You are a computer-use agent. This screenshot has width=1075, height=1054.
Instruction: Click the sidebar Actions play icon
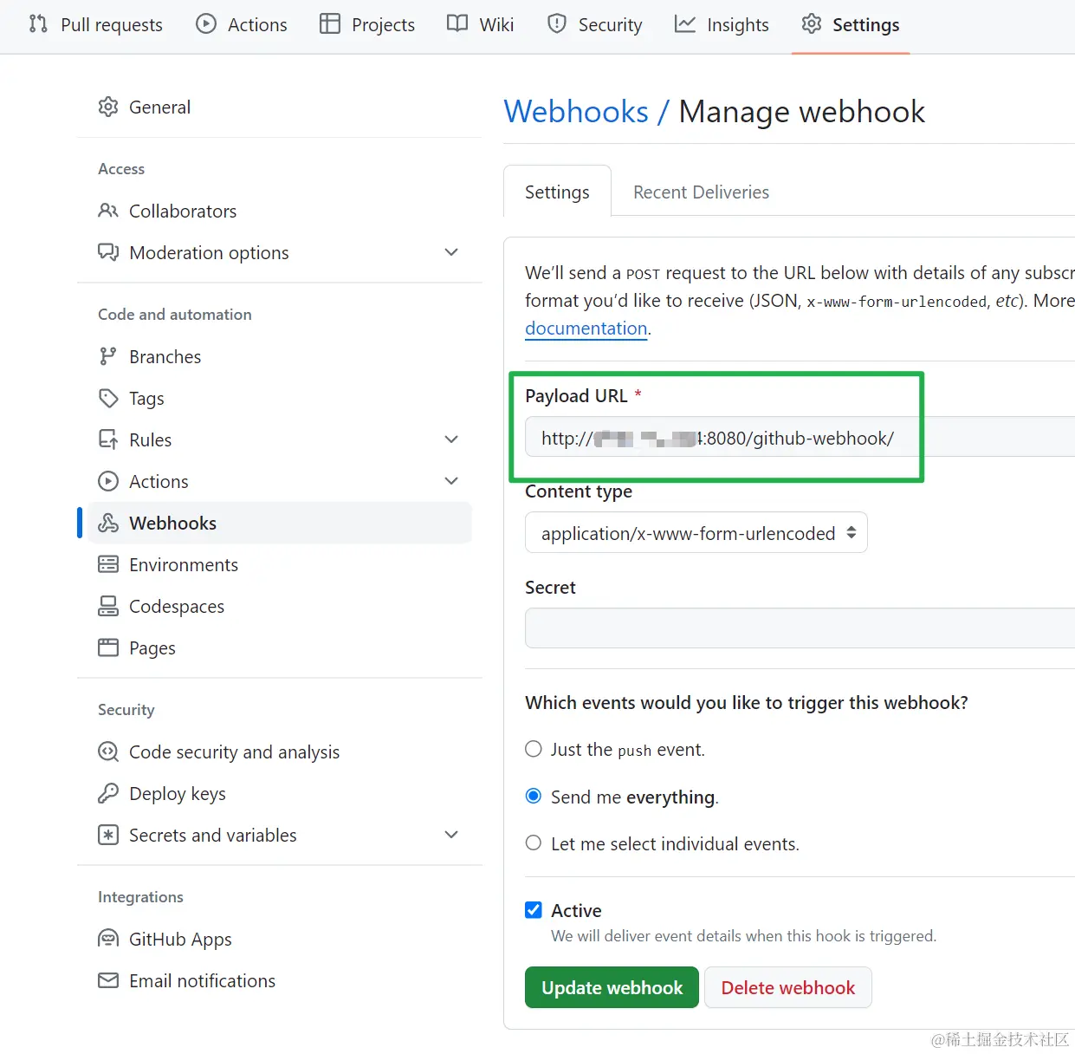108,481
